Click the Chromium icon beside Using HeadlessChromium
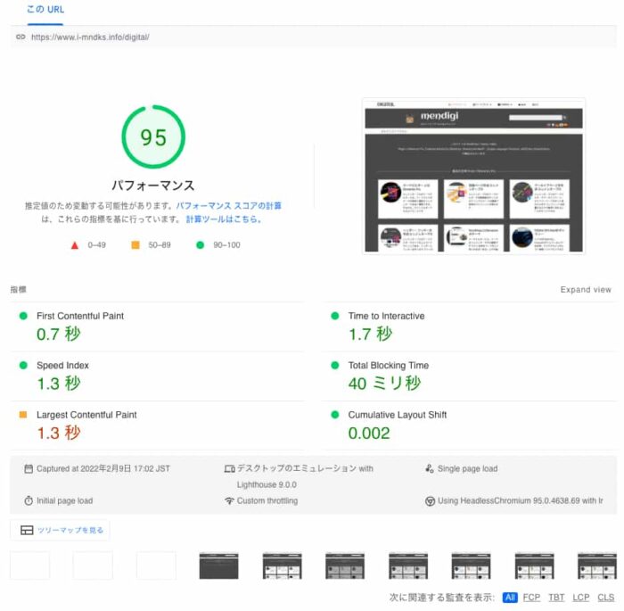 [430, 501]
